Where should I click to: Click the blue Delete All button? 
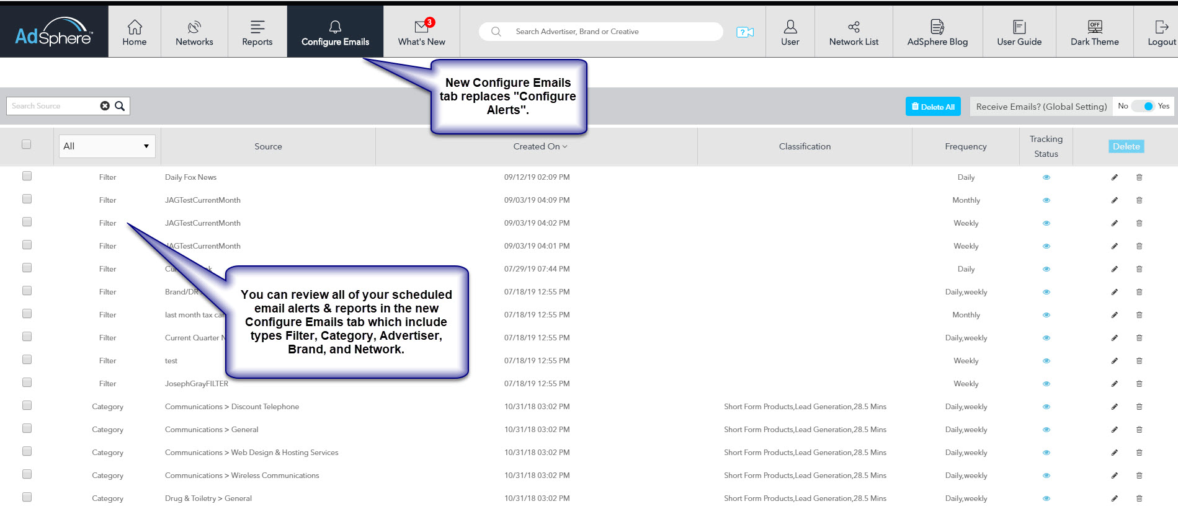click(x=932, y=107)
